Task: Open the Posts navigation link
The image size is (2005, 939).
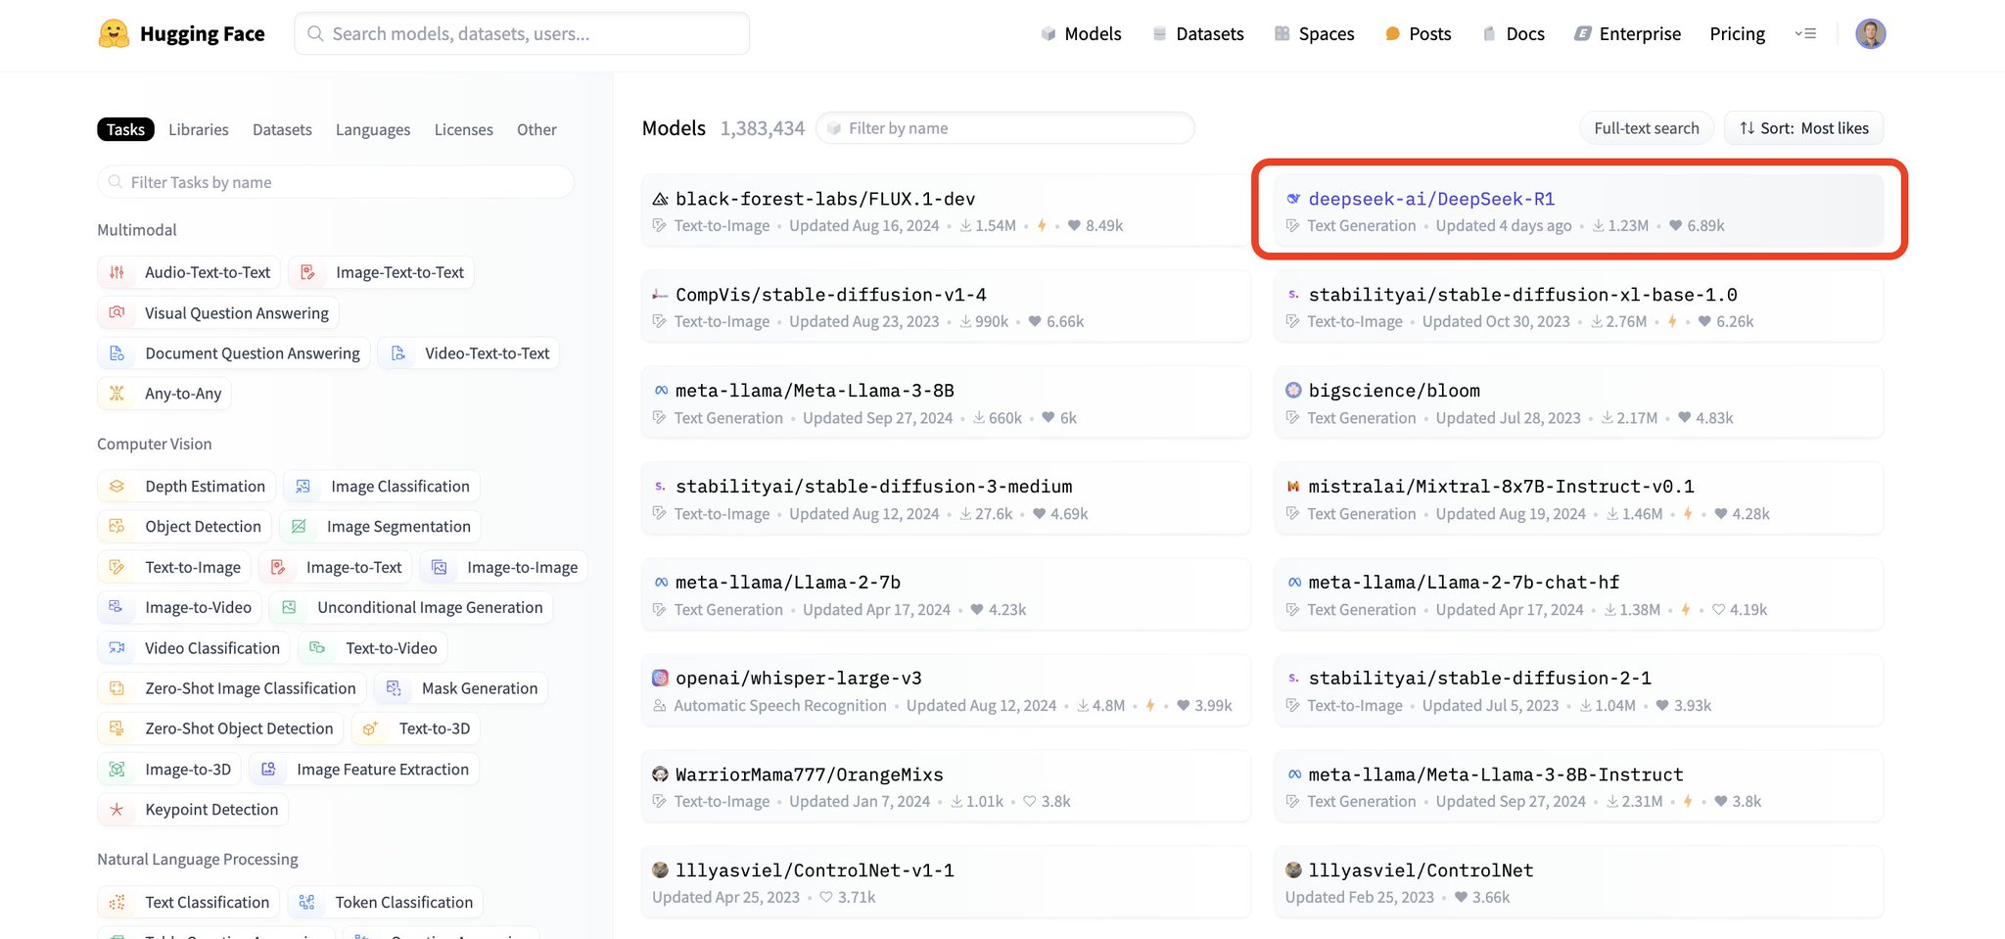Action: tap(1418, 34)
